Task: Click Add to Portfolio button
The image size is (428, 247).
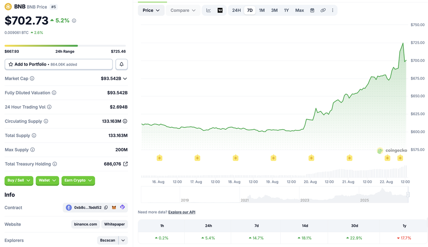Action: (59, 64)
